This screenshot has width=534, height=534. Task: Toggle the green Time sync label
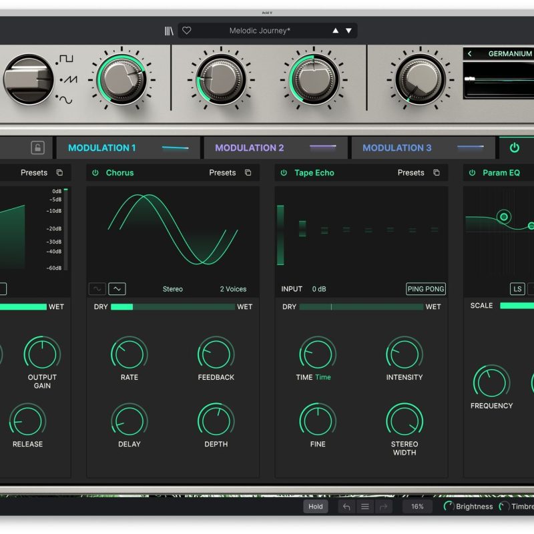[323, 377]
